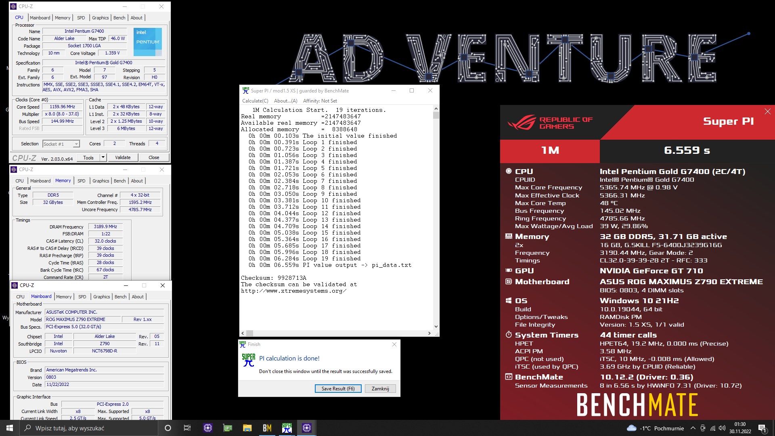Open BenchMate BM icon in taskbar
The height and width of the screenshot is (436, 775).
(267, 428)
